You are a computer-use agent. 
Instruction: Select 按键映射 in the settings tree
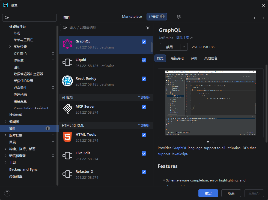pos(16,115)
